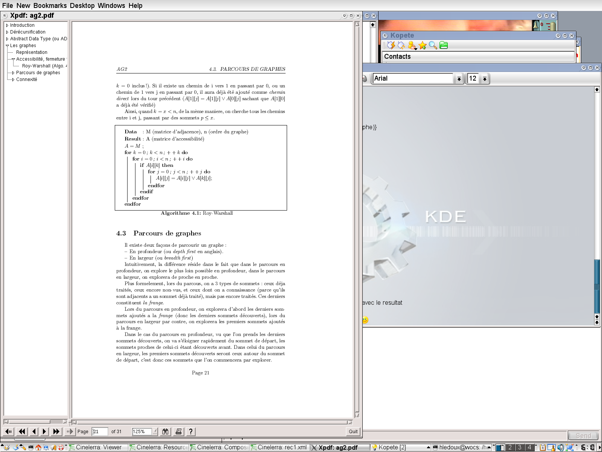
Task: Open the Xpdf about/help question mark button
Action: point(191,432)
